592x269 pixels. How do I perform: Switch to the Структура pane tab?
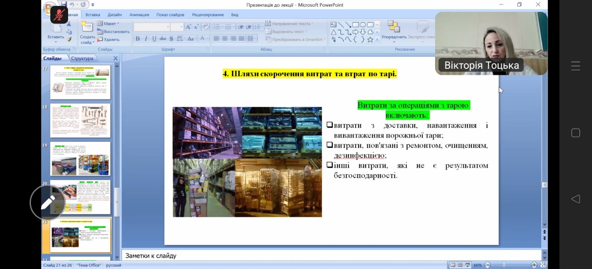82,58
